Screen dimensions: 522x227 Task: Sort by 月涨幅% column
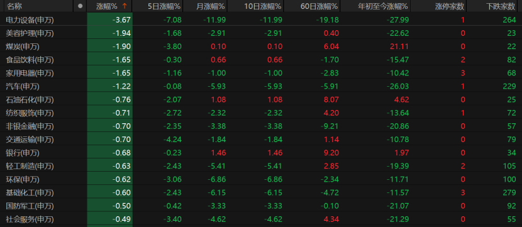pyautogui.click(x=211, y=6)
